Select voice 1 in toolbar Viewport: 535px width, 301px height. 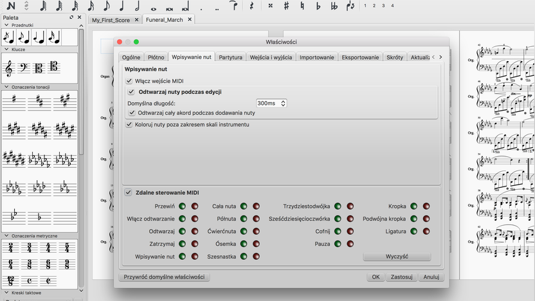click(365, 5)
